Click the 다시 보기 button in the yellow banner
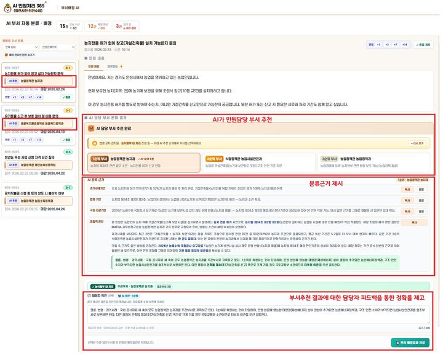443x360 pixels. 417,143
